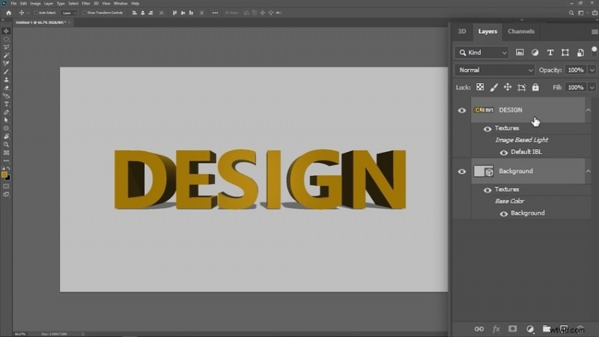The image size is (599, 337).
Task: Enable Auto-Select checkbox
Action: point(35,13)
